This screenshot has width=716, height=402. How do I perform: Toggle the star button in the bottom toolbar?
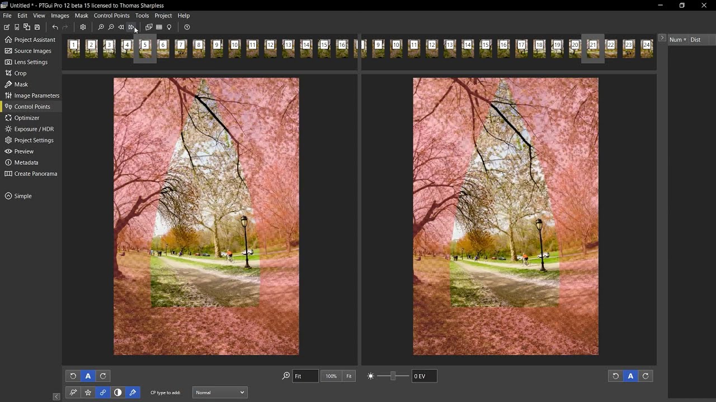88,393
